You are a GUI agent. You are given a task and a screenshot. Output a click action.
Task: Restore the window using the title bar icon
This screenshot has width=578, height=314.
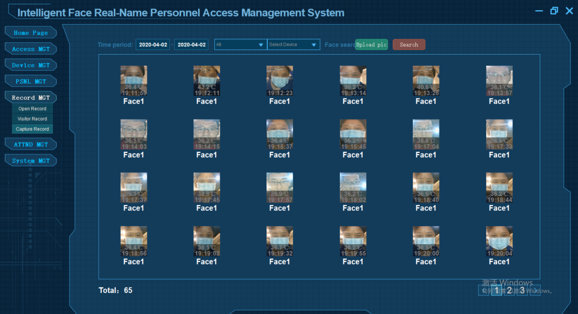554,11
